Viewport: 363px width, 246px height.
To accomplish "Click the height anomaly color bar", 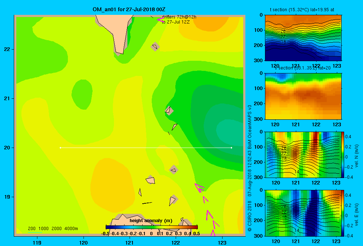I will (x=152, y=227).
